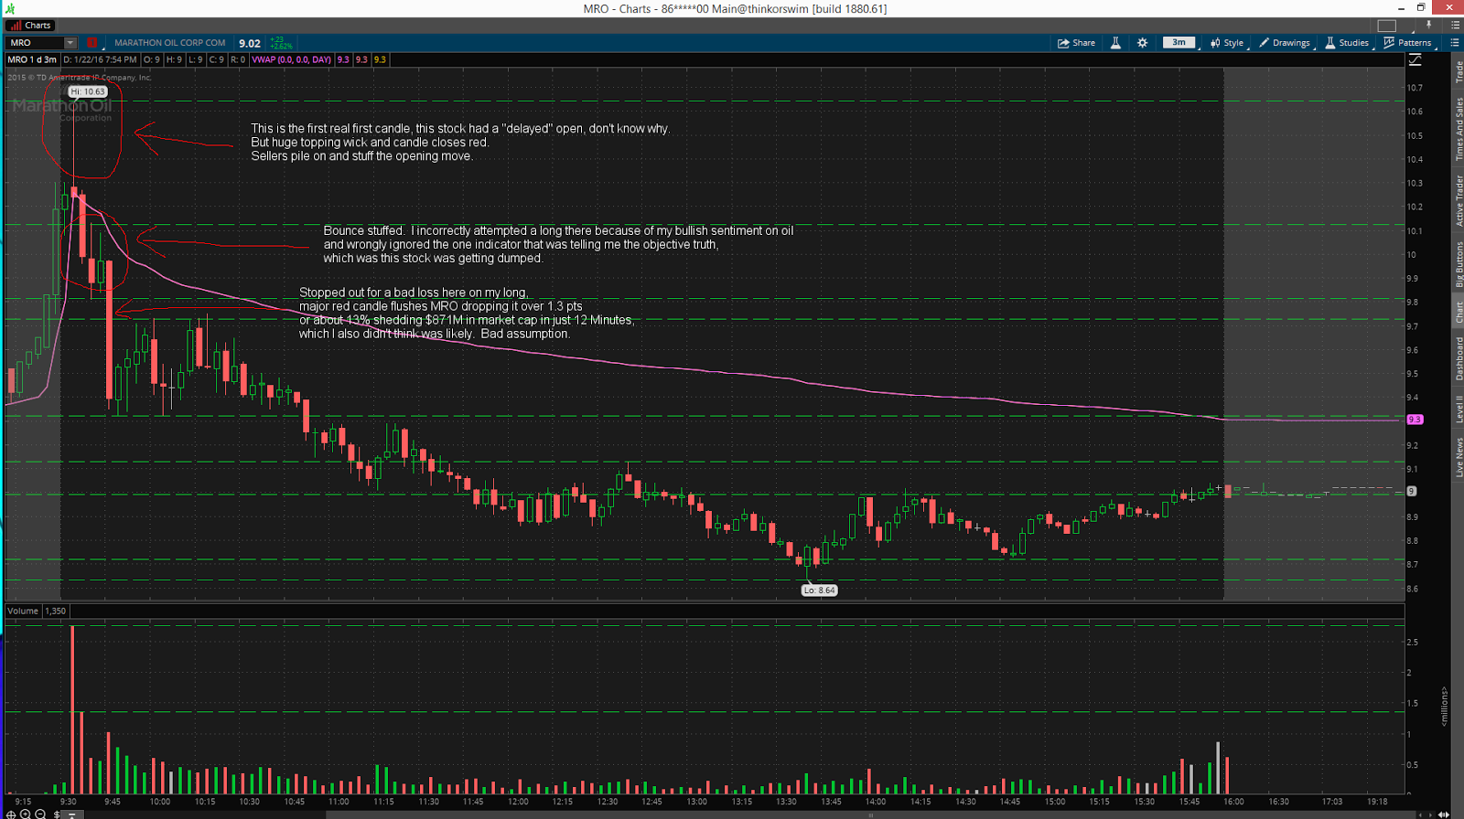
Task: Open chart settings gear icon
Action: point(1142,43)
